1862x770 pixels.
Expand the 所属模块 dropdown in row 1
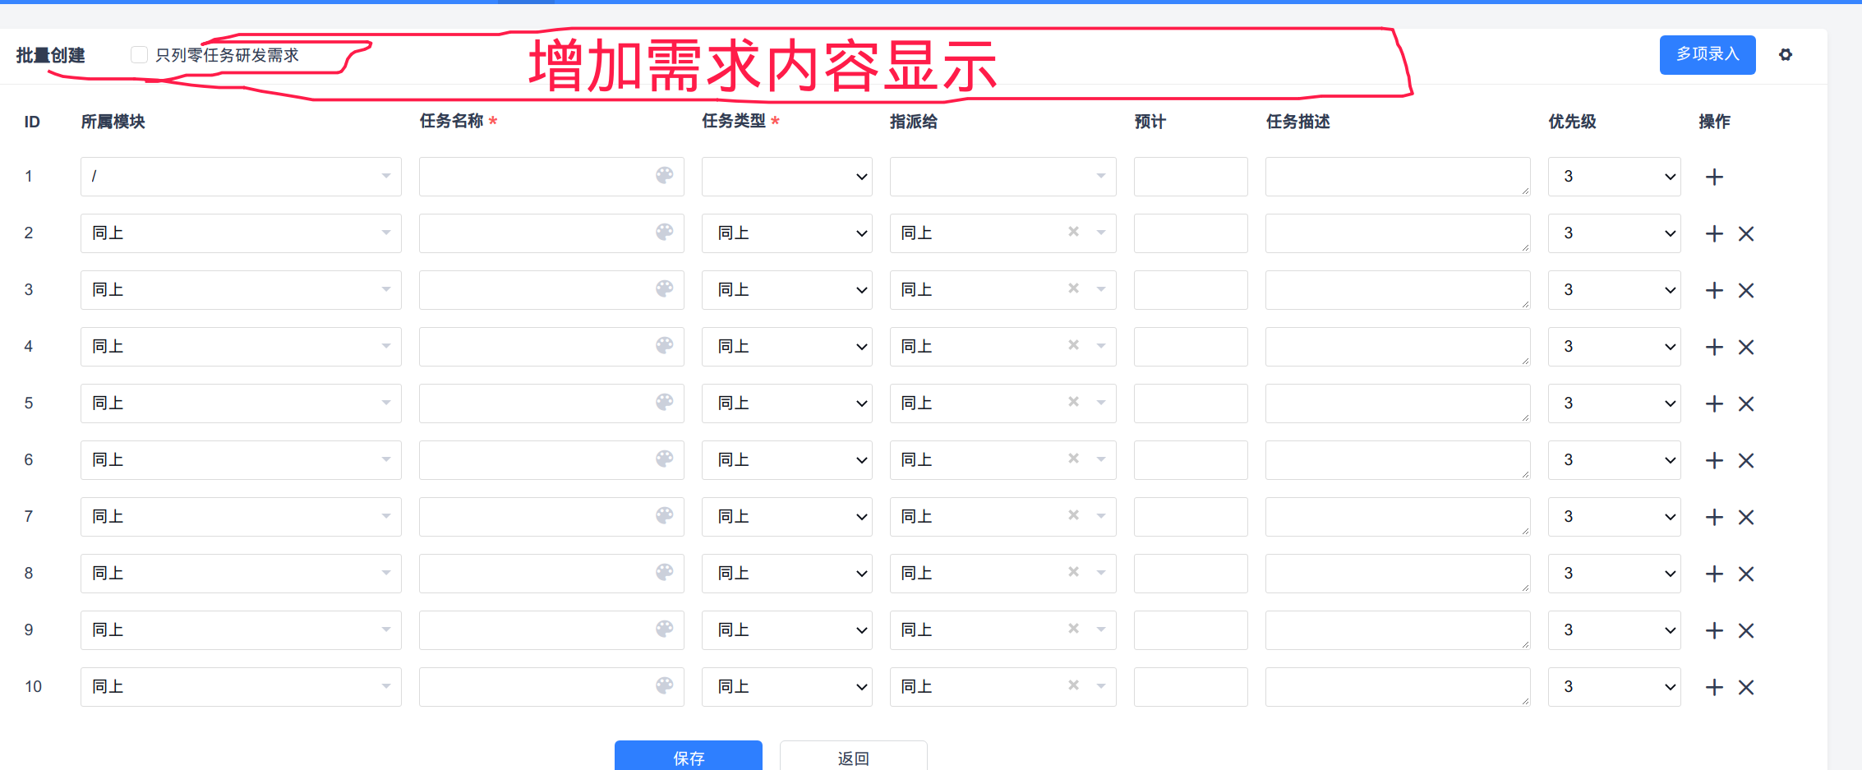[x=241, y=177]
